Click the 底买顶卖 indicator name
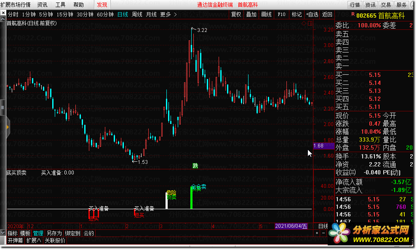The height and width of the screenshot is (250, 417). pyautogui.click(x=16, y=173)
